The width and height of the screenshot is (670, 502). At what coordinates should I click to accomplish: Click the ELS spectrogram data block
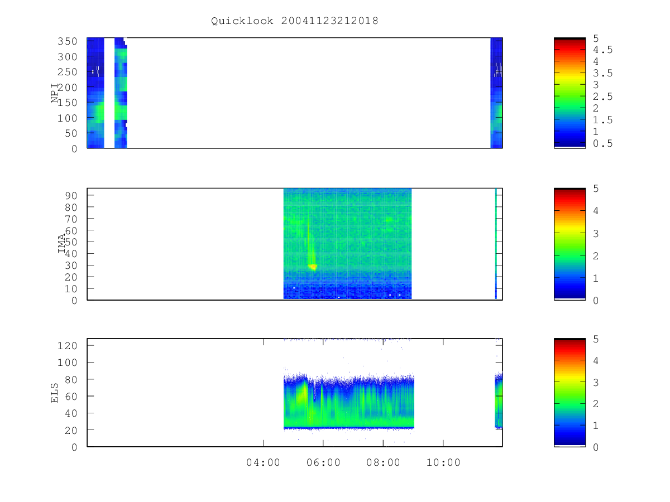point(349,402)
